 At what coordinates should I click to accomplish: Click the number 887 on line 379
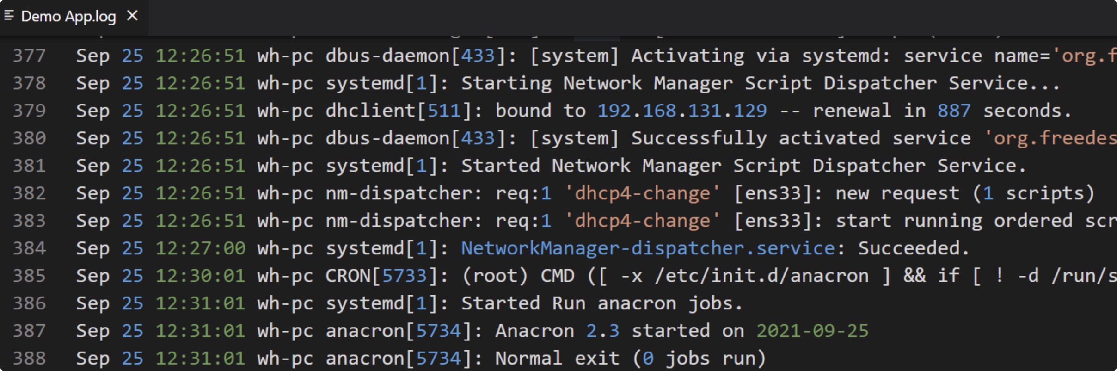click(x=954, y=111)
